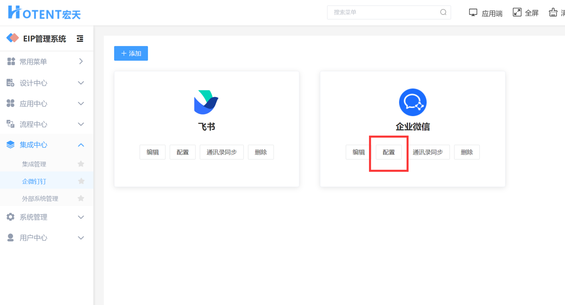Viewport: 565px width, 305px height.
Task: Open the 企微钉钉 submenu item
Action: [34, 181]
